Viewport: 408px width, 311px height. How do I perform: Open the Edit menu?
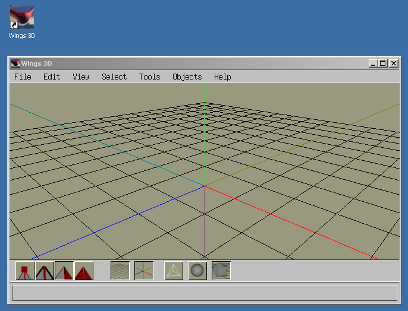(x=52, y=77)
